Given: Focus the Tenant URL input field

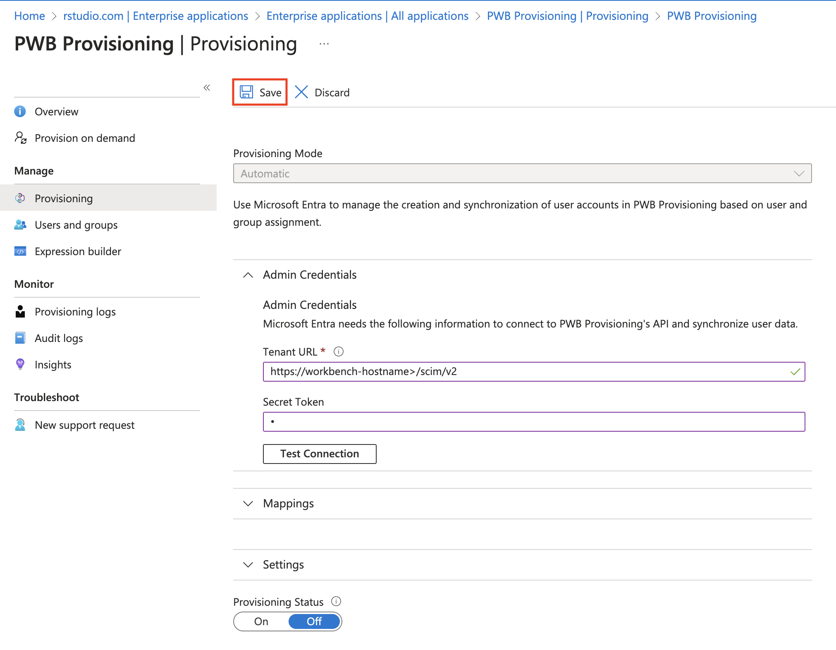Looking at the screenshot, I should 534,371.
